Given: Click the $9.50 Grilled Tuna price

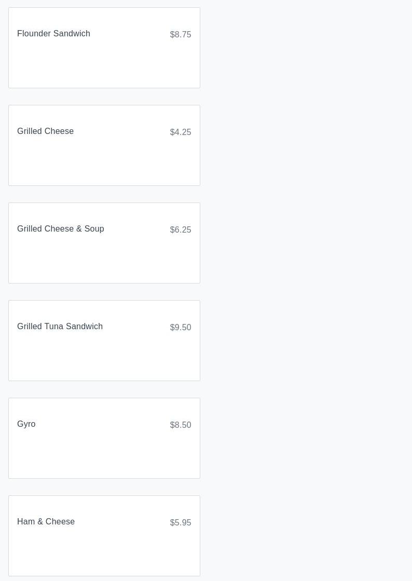Looking at the screenshot, I should tap(181, 328).
